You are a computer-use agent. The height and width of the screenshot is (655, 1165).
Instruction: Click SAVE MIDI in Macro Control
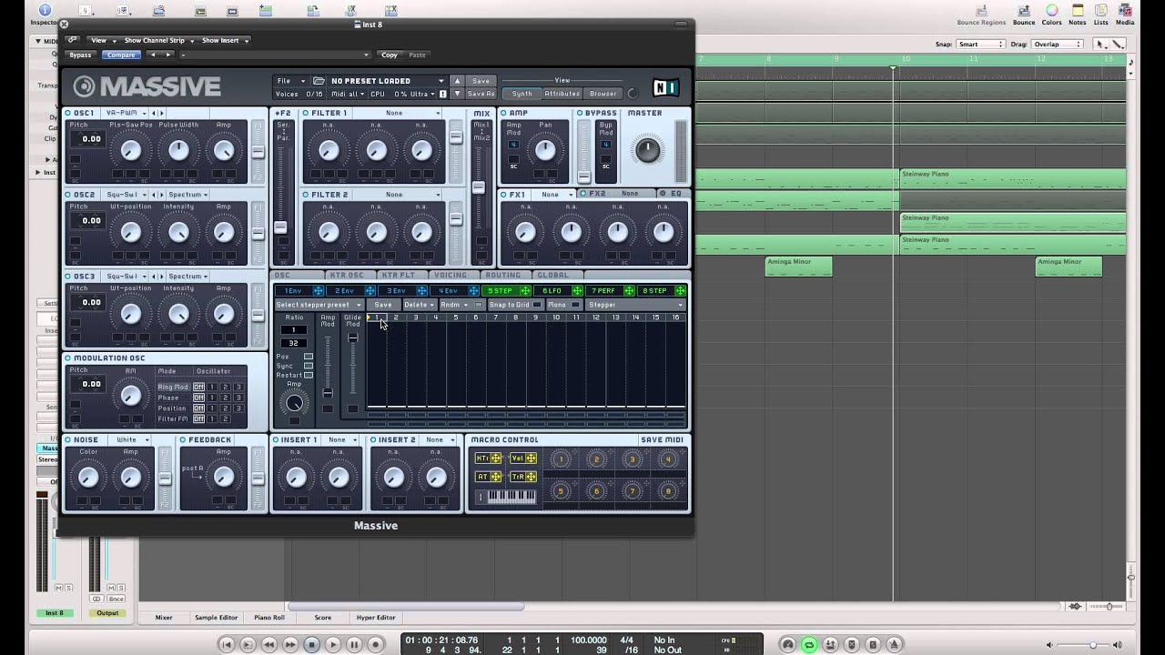point(663,440)
